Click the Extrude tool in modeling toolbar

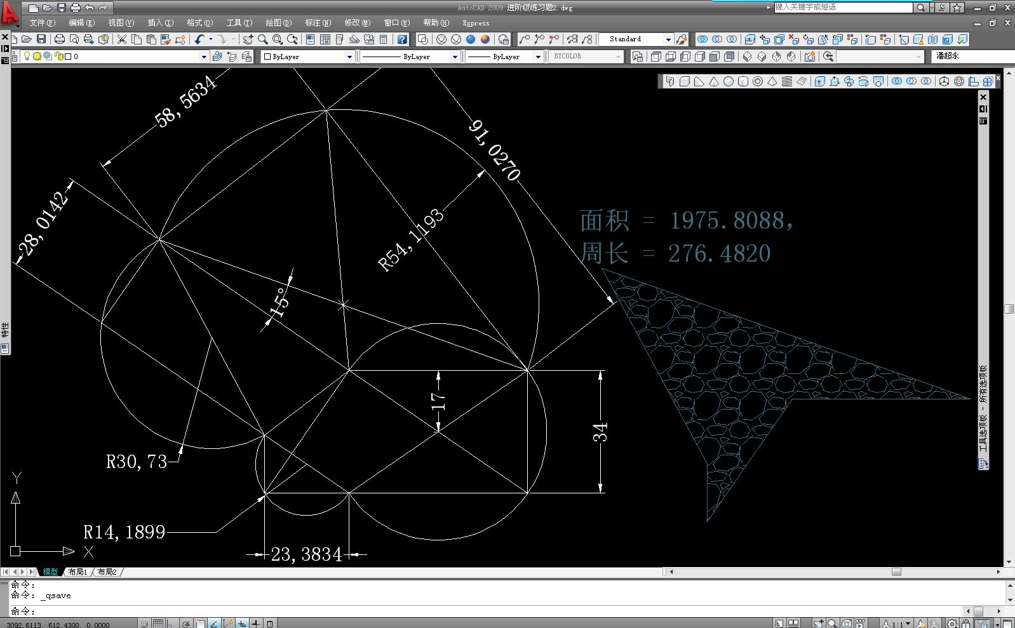(819, 81)
